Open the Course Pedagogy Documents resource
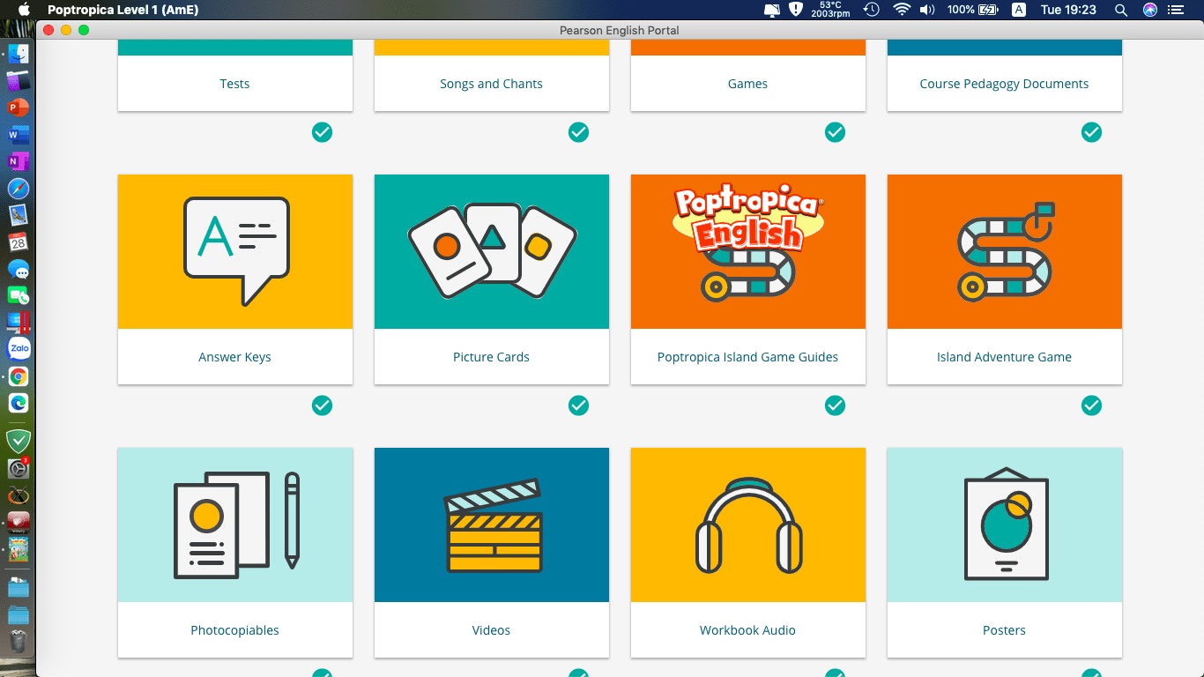Image resolution: width=1204 pixels, height=677 pixels. (x=1004, y=84)
